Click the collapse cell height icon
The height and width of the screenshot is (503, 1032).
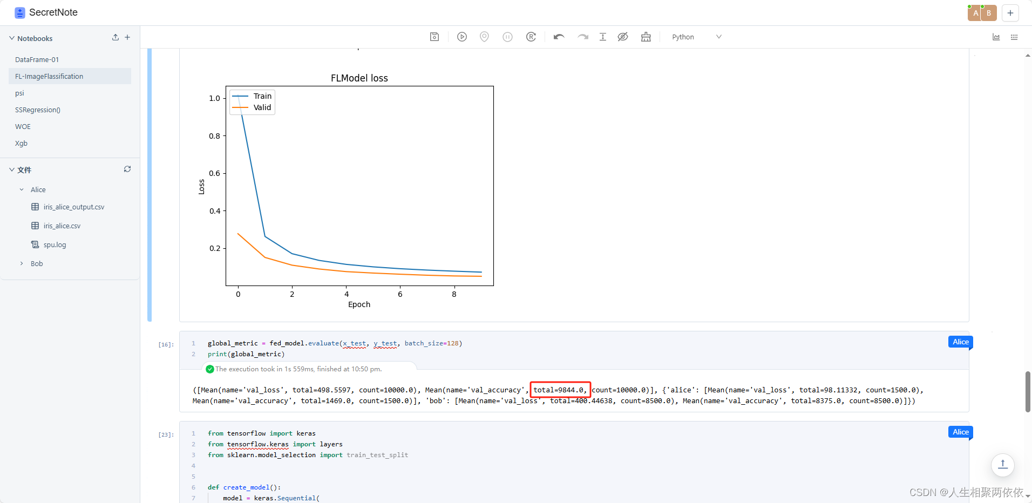603,37
